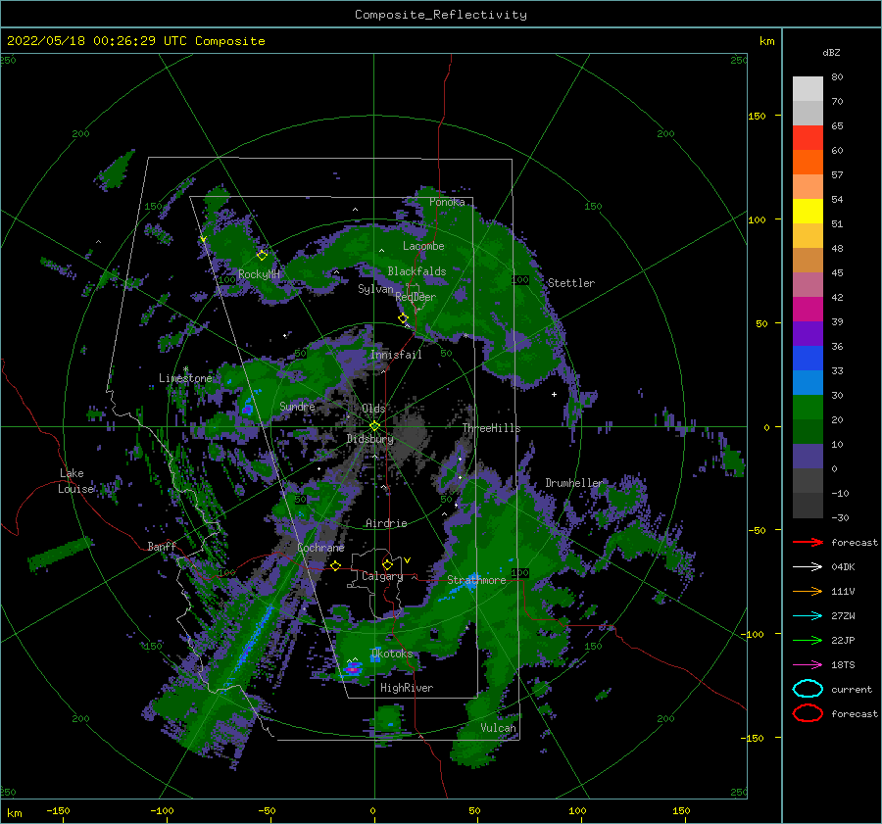
Task: Click the orange 111V arrow icon
Action: tap(808, 591)
